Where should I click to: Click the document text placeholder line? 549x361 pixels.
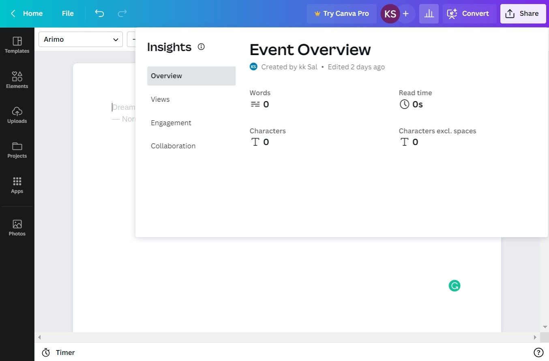pos(124,107)
